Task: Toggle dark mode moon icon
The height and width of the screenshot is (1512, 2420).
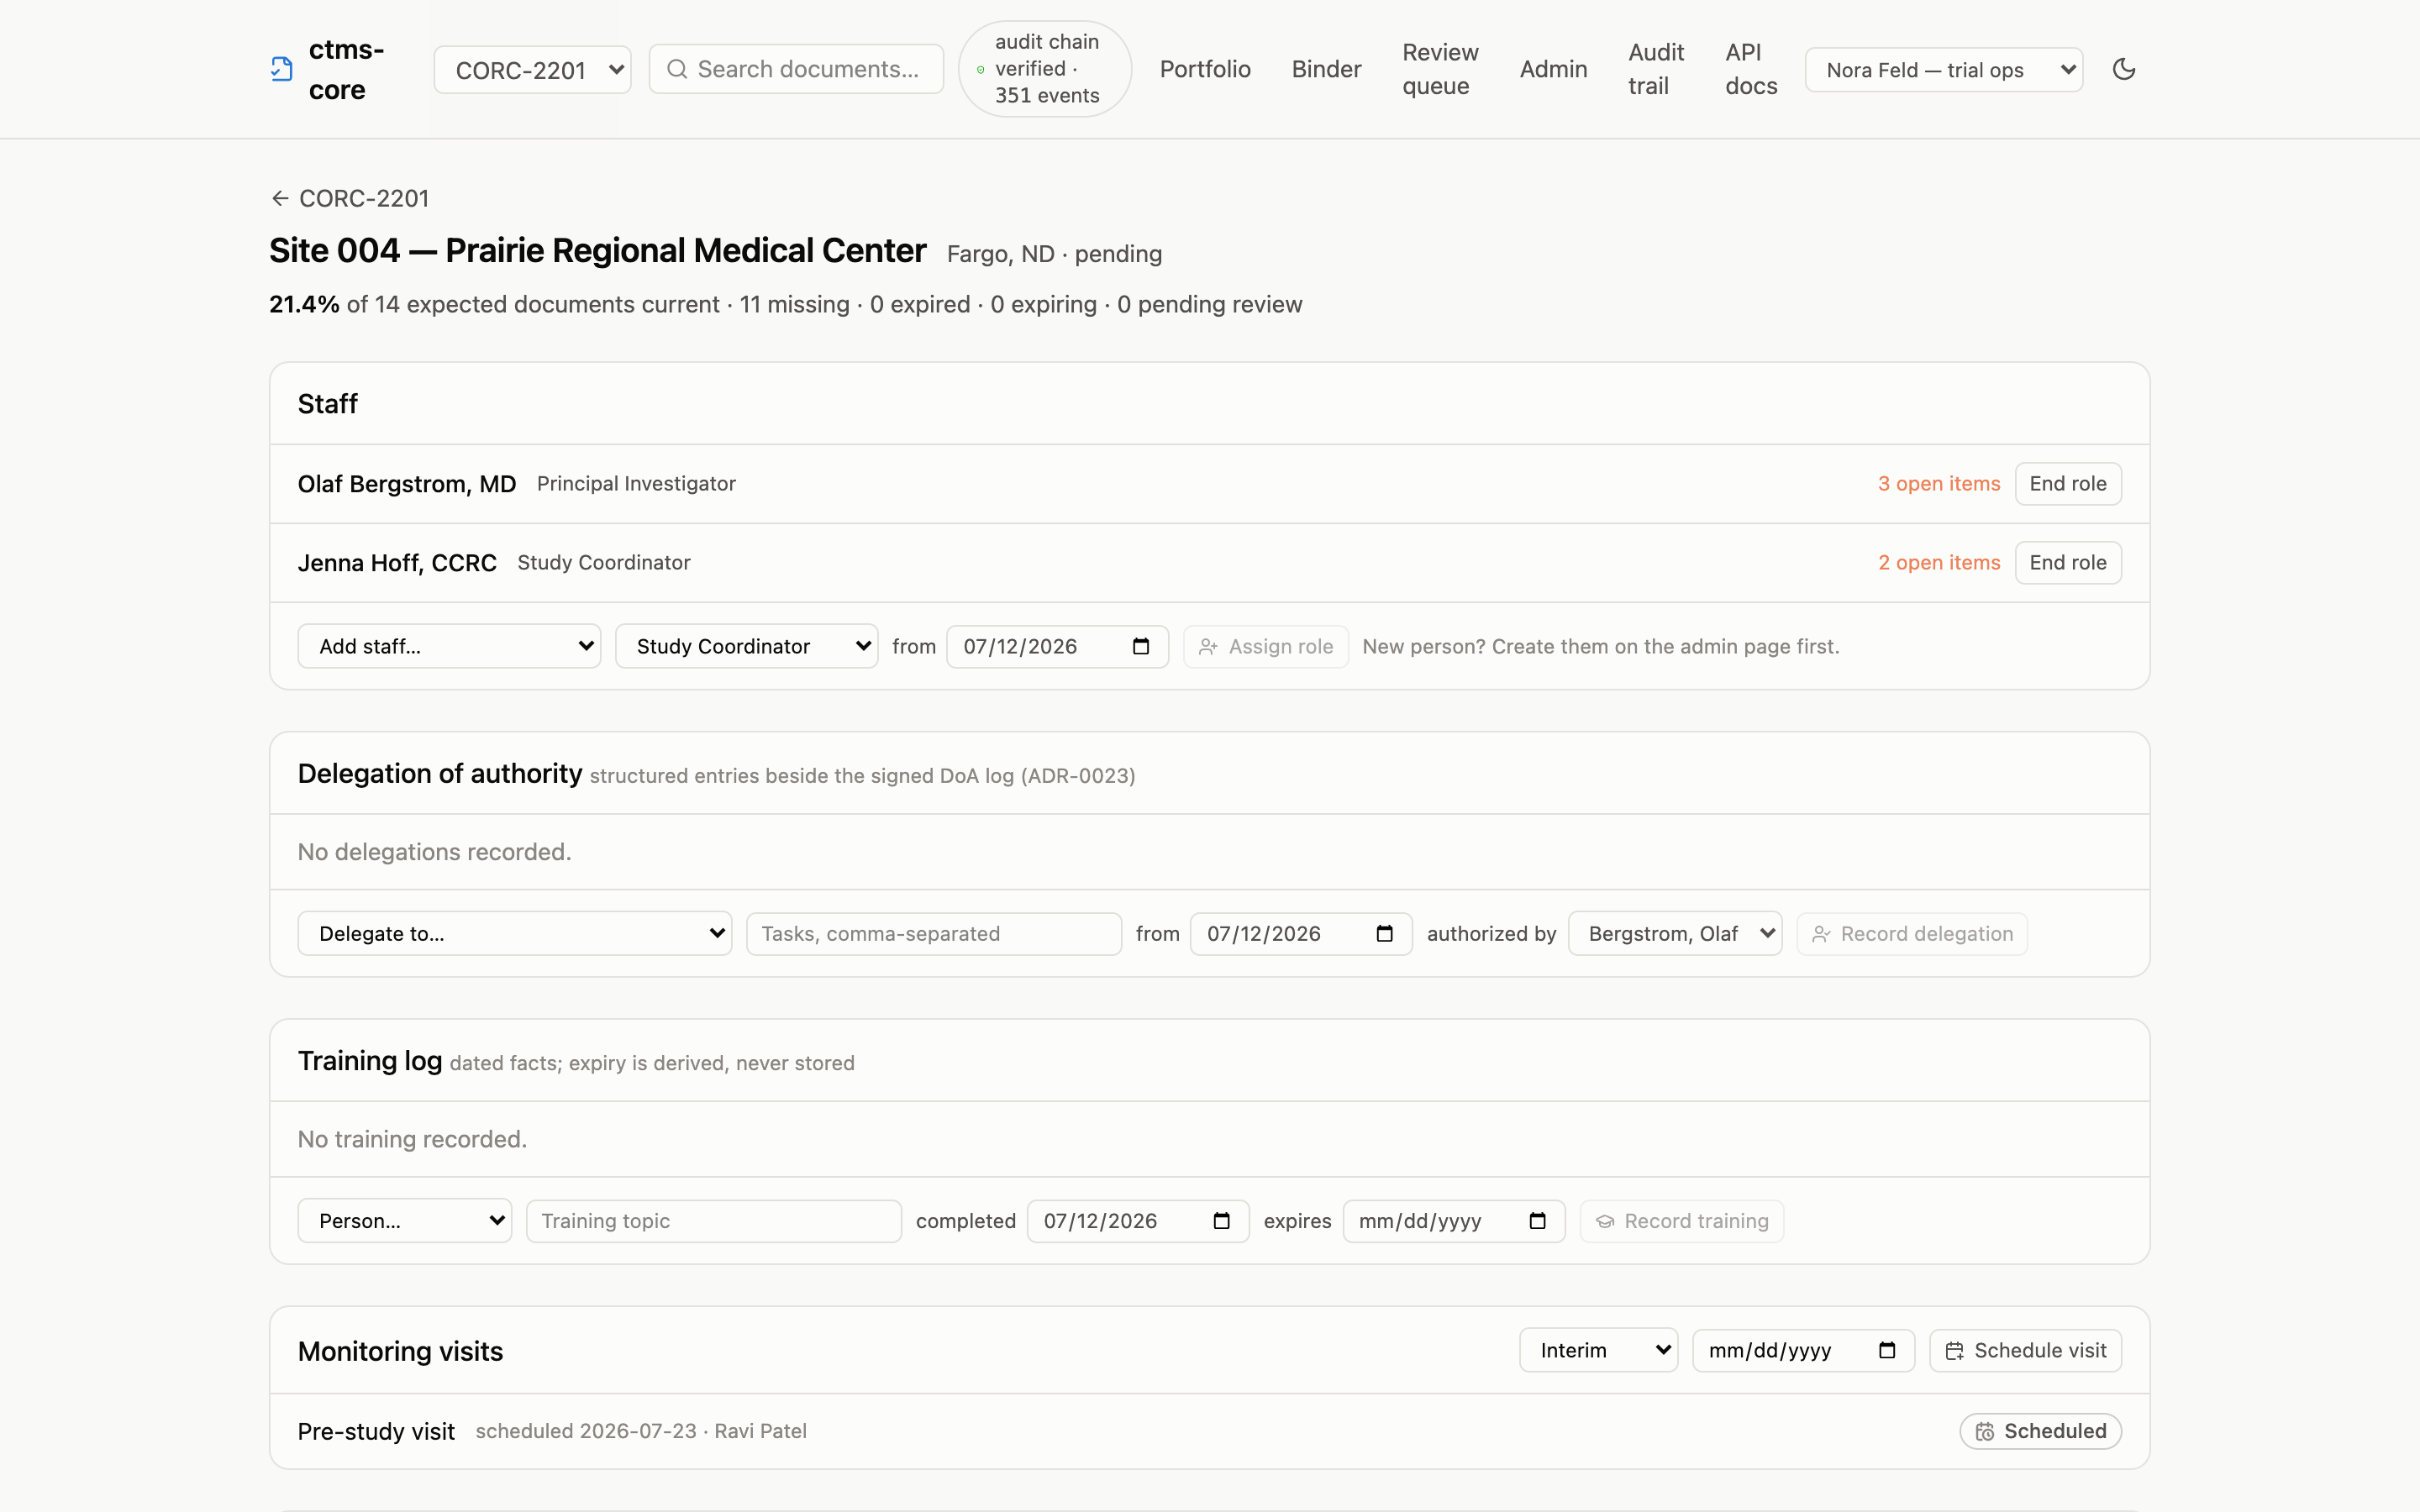Action: pos(2124,69)
